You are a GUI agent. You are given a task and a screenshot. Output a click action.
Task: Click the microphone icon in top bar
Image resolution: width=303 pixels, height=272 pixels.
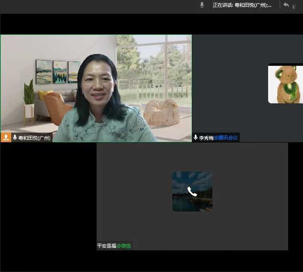202,5
